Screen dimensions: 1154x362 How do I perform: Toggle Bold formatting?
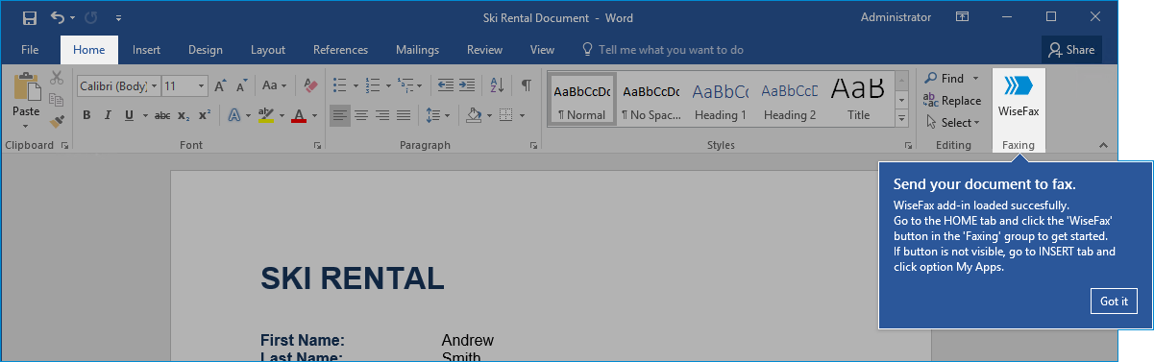click(x=86, y=116)
